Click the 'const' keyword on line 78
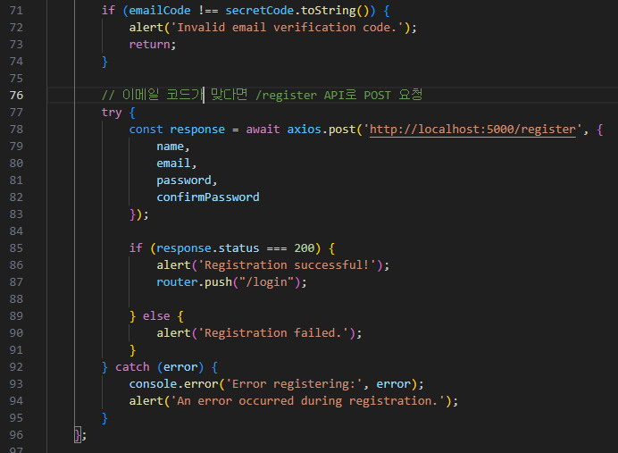 click(x=146, y=130)
